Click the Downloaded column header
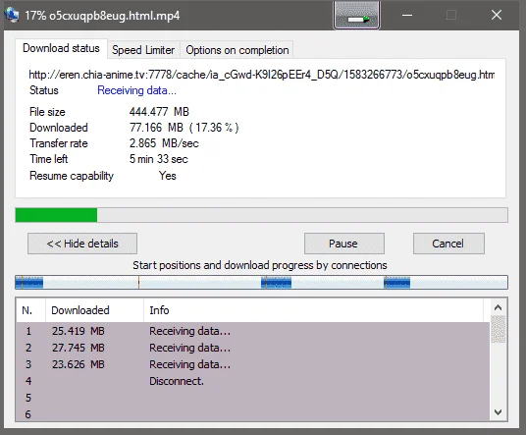Image resolution: width=526 pixels, height=435 pixels. tap(94, 310)
